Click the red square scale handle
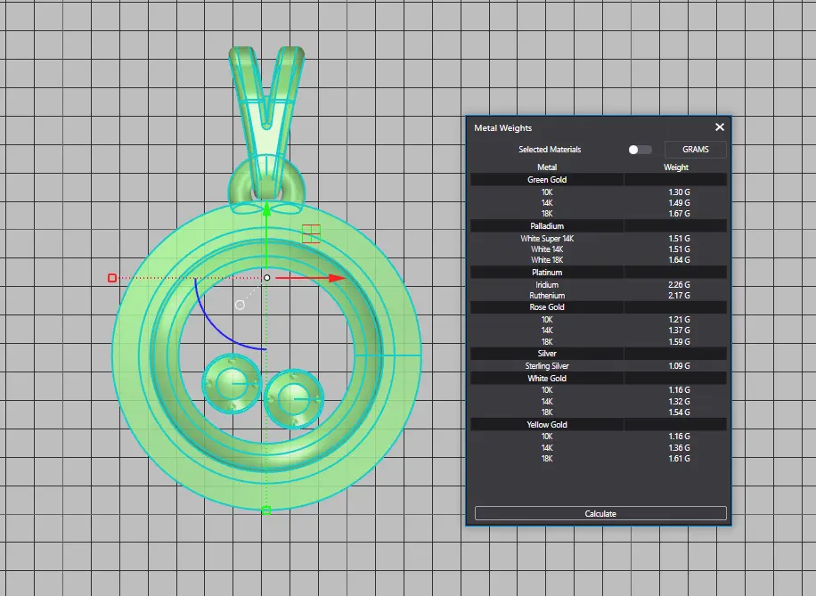This screenshot has height=596, width=816. [112, 278]
